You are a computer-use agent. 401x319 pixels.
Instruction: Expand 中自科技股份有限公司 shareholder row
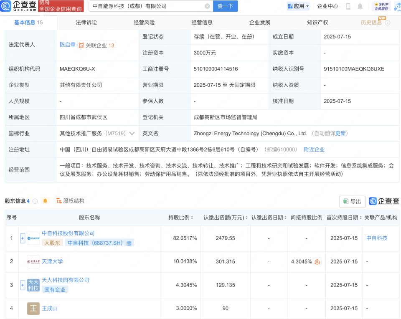[x=23, y=238]
